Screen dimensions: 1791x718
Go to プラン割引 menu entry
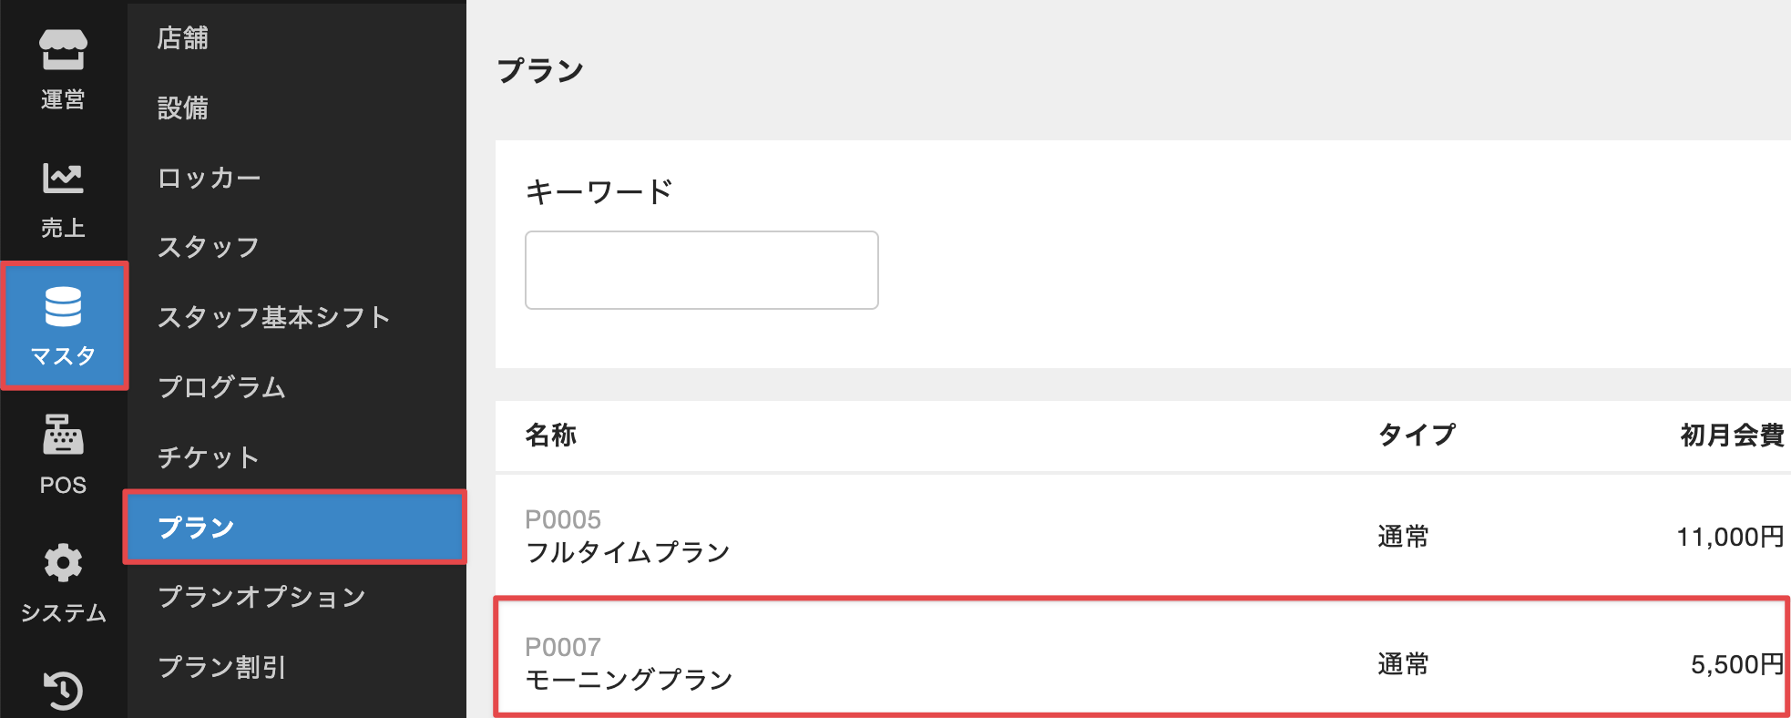[221, 667]
